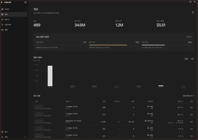Click the 1.2M output tokens value
This screenshot has width=198, height=140.
coord(119,25)
